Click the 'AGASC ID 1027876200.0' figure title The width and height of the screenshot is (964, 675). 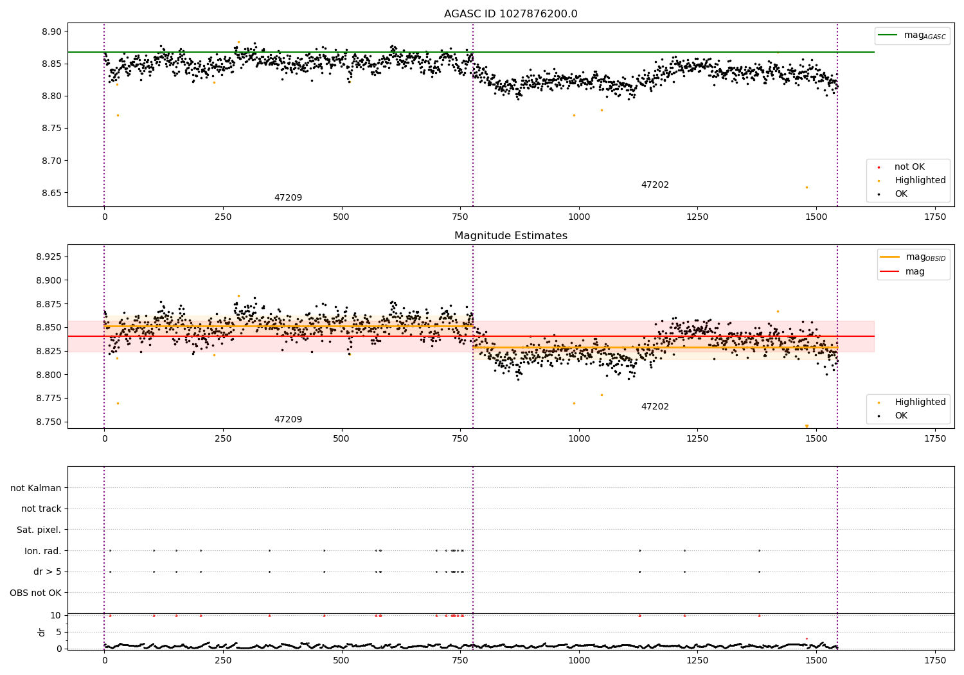pyautogui.click(x=510, y=14)
